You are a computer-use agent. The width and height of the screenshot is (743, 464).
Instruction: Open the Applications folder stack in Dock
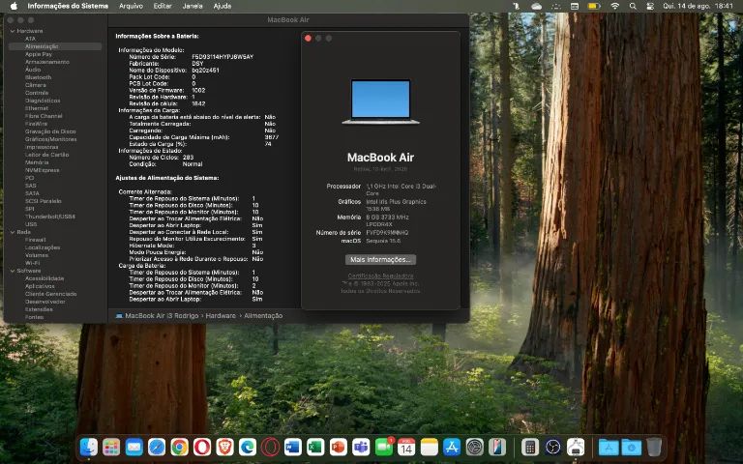[609, 447]
